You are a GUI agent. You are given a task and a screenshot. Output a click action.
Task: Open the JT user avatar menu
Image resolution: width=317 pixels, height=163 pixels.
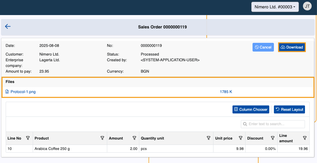click(307, 6)
